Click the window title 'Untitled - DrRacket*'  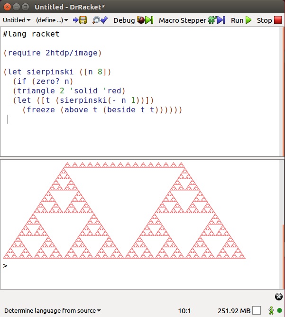tap(70, 7)
